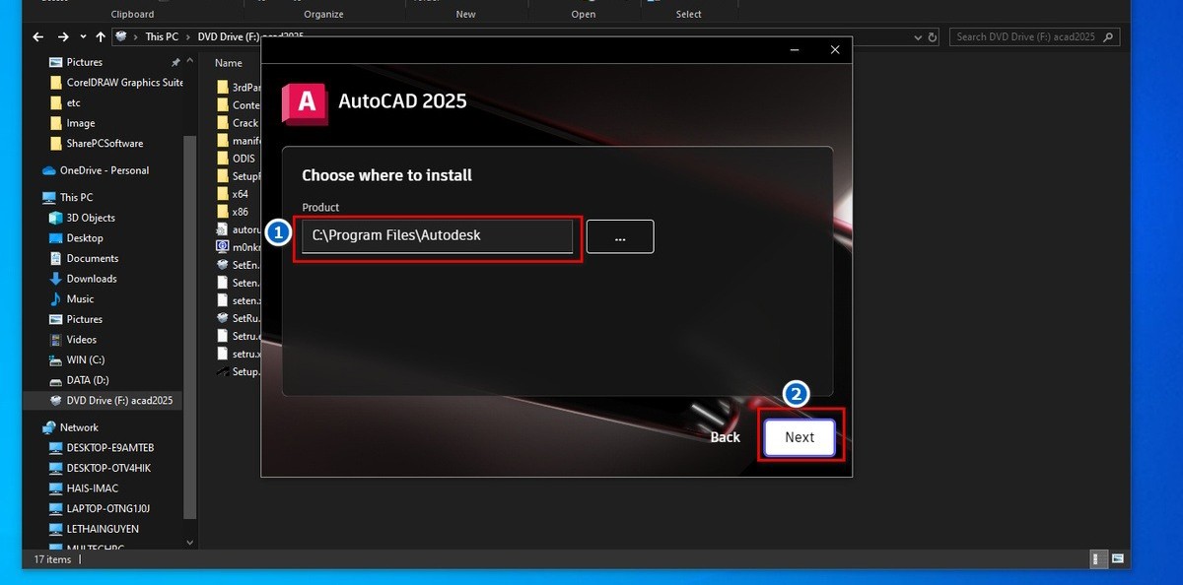Open SharePCSoftware folder in sidebar

[104, 144]
